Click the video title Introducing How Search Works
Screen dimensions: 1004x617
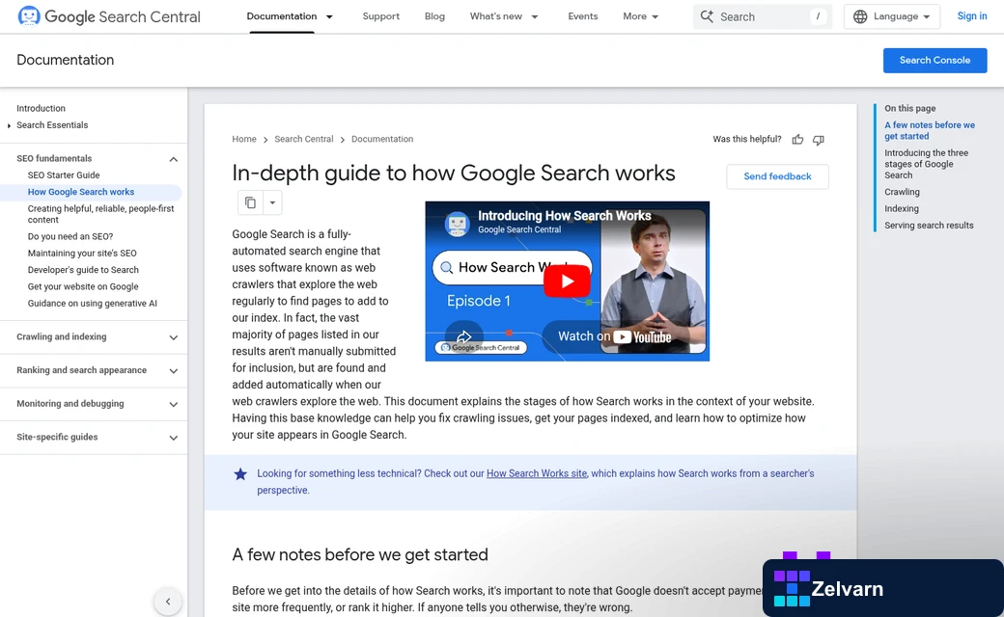coord(565,216)
